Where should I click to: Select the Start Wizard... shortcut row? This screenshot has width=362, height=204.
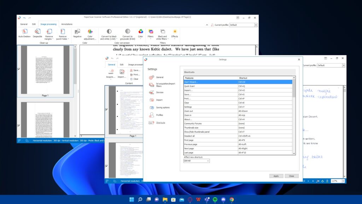(x=238, y=82)
